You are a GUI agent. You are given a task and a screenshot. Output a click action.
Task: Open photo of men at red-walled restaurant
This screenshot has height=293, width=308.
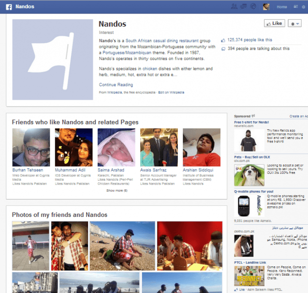pyautogui.click(x=190, y=246)
